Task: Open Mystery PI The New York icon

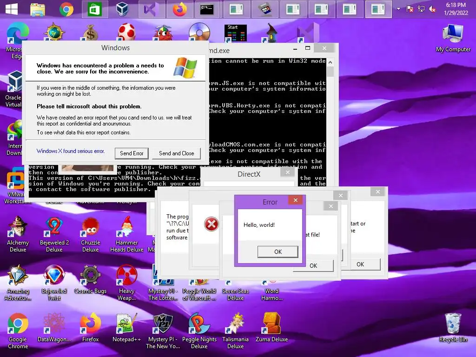Action: [163, 331]
